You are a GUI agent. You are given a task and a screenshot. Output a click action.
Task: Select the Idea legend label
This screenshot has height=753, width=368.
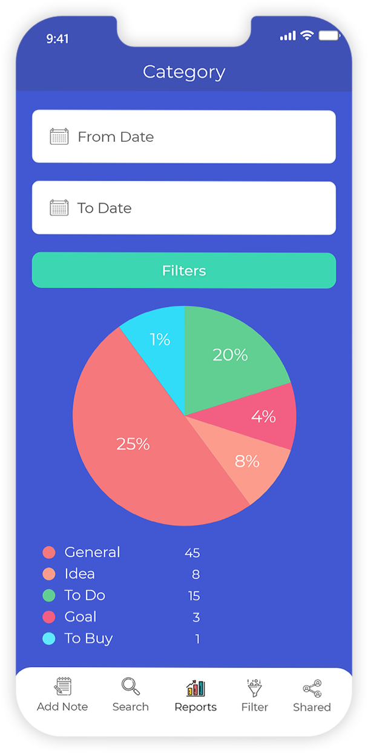pos(79,574)
